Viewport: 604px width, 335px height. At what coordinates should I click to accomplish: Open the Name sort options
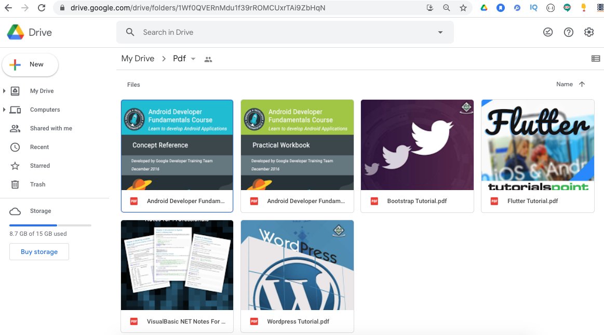[565, 84]
